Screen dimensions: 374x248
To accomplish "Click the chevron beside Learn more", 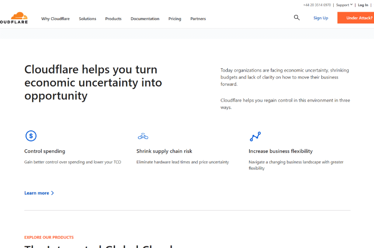I will [x=52, y=193].
